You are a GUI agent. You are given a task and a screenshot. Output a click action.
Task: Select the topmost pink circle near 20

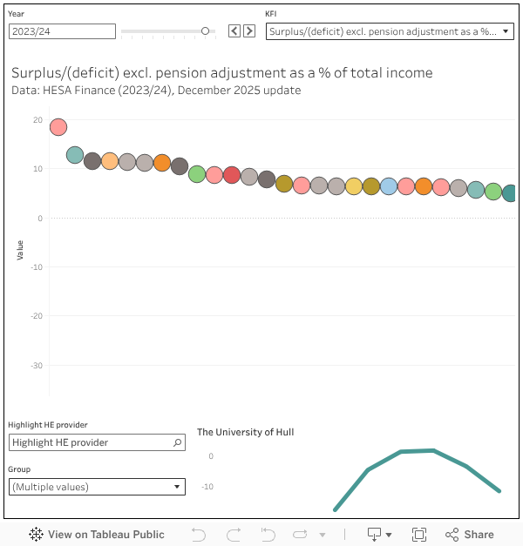58,127
